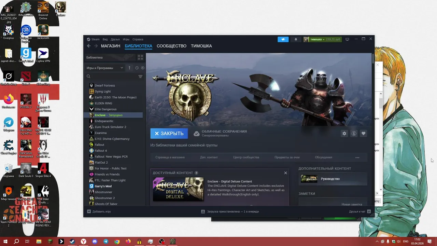Open the Справка menu

pos(138,39)
